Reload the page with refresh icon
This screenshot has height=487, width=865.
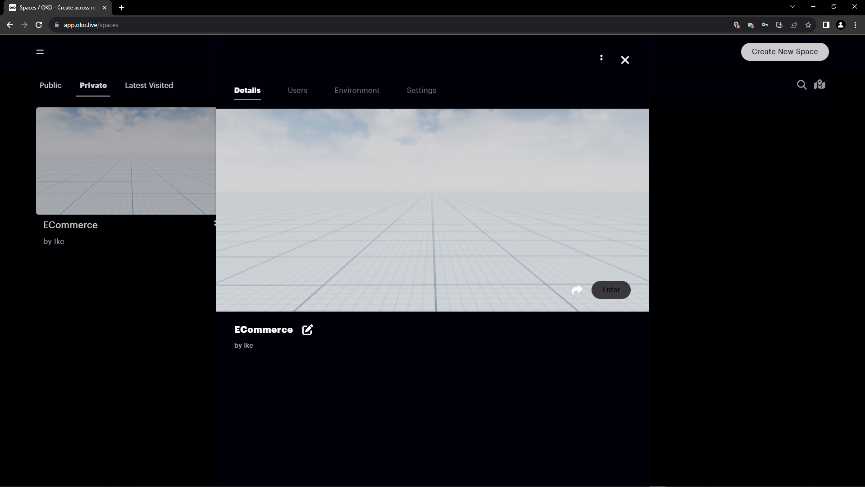point(39,25)
